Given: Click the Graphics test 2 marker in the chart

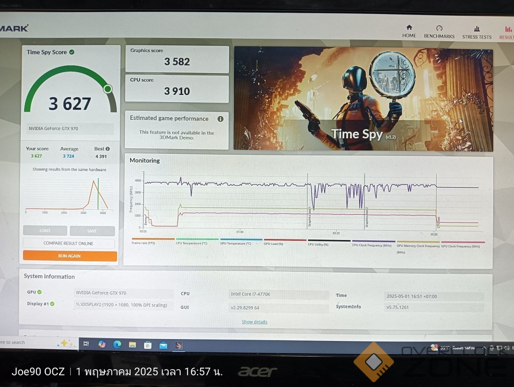Looking at the screenshot, I should (x=367, y=217).
